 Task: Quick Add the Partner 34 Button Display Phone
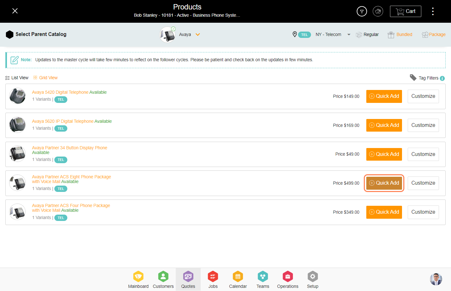(384, 154)
